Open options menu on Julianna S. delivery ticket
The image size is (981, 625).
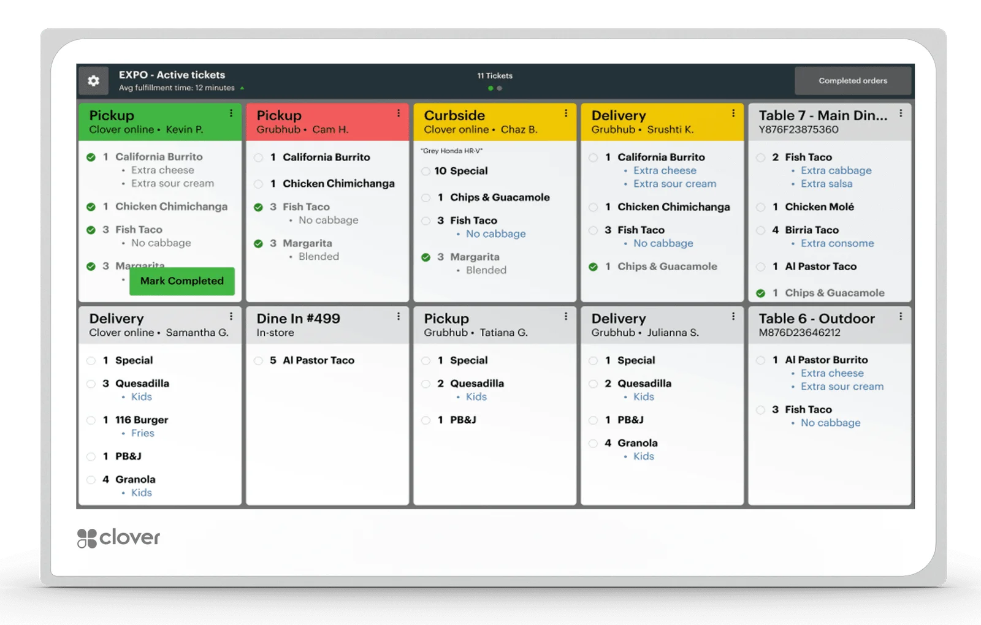click(733, 317)
